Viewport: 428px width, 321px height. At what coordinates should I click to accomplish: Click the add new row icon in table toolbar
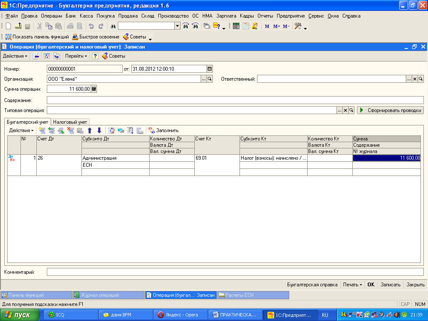coord(42,130)
